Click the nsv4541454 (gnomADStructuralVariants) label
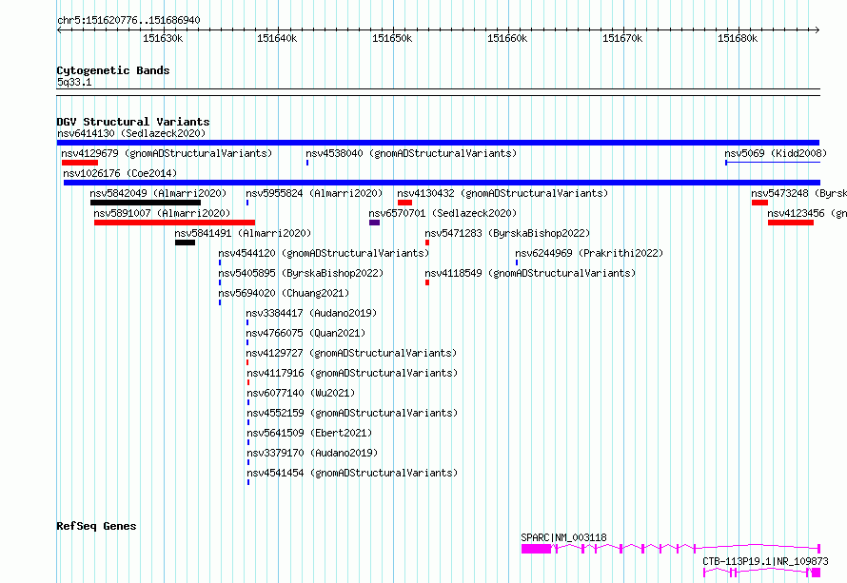 tap(352, 473)
